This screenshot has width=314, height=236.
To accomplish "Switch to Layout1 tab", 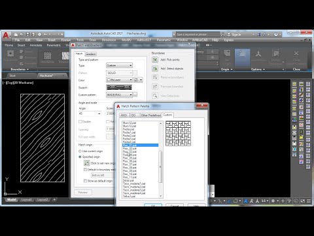I will pos(26,199).
